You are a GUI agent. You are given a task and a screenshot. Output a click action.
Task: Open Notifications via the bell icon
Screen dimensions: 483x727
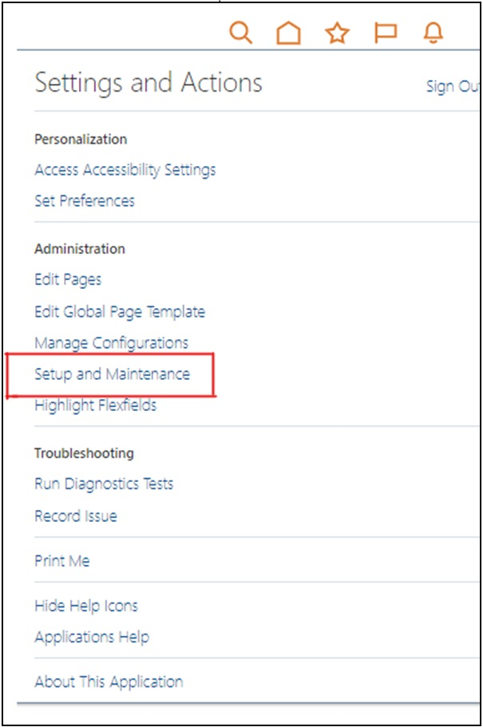click(x=432, y=33)
